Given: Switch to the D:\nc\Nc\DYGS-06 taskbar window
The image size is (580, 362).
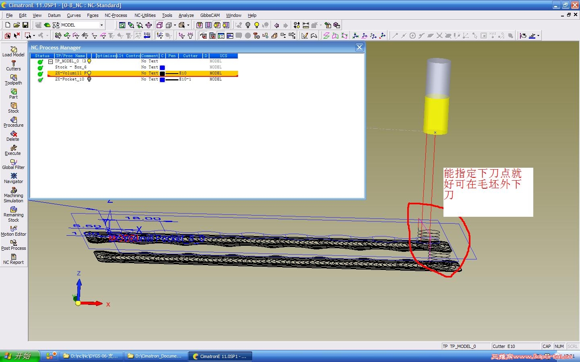Looking at the screenshot, I should [x=91, y=356].
